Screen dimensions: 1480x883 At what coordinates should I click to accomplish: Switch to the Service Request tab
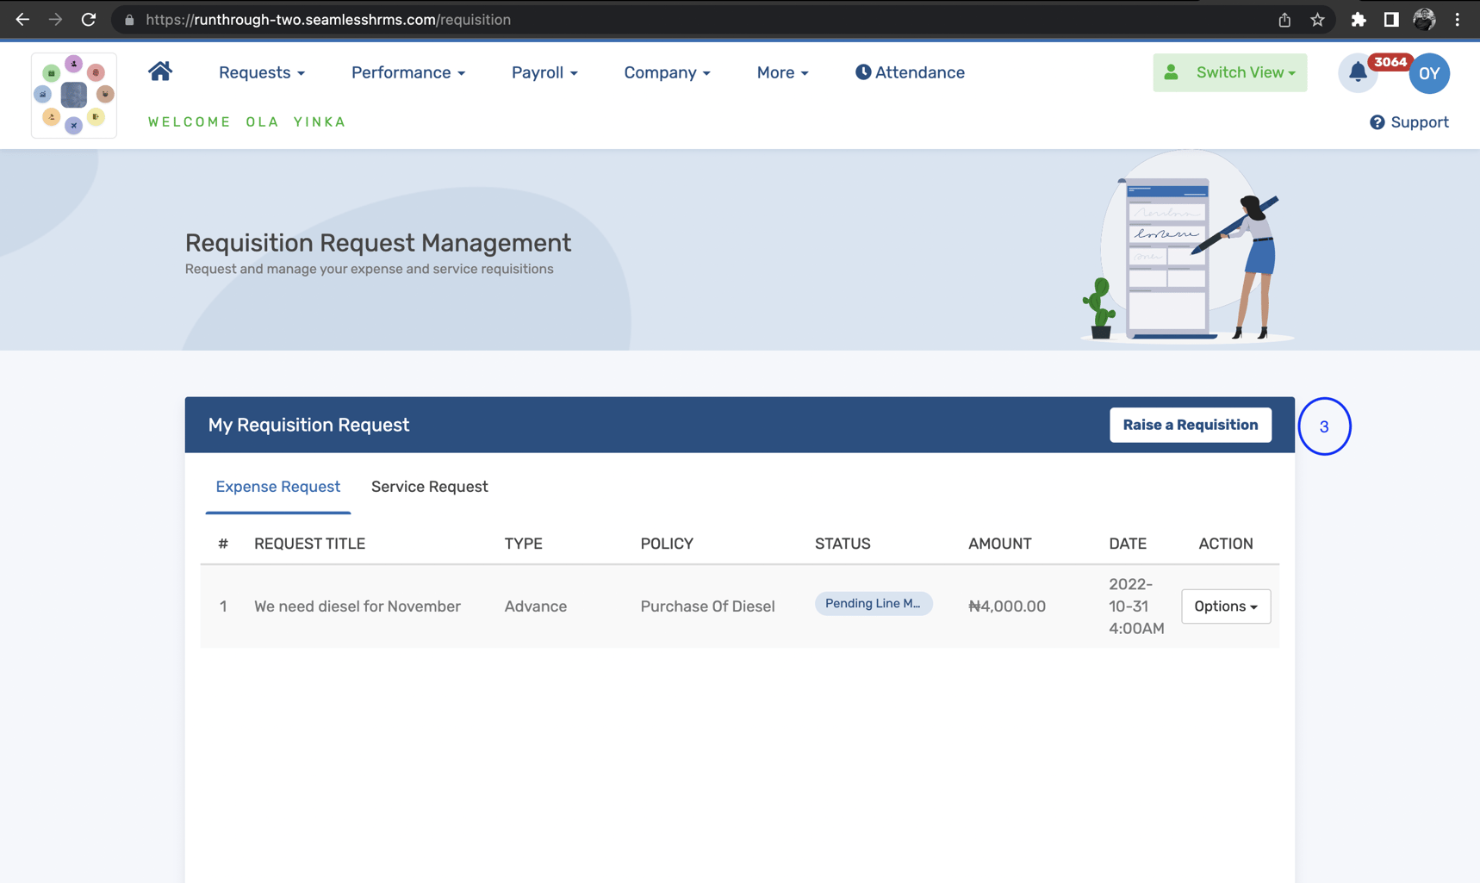pyautogui.click(x=429, y=487)
